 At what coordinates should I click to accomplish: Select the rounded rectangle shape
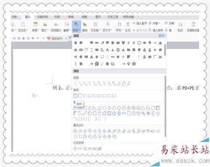point(80,96)
